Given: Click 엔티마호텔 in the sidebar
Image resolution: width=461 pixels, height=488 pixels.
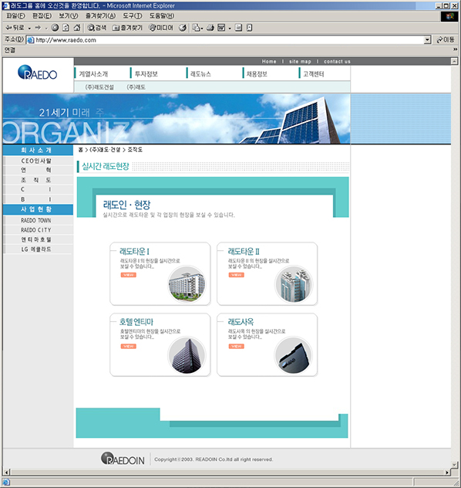Looking at the screenshot, I should pos(36,239).
